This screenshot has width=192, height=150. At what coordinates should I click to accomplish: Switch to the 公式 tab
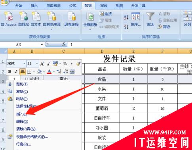point(72,6)
